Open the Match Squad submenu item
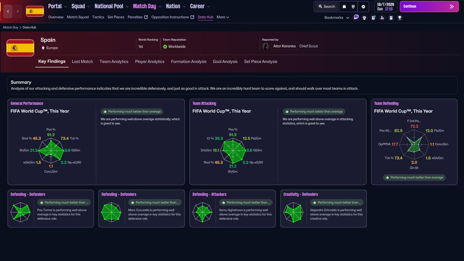The height and width of the screenshot is (261, 464). (x=78, y=17)
